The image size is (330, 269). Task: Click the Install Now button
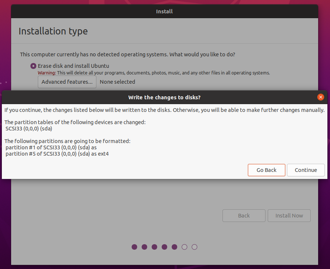click(x=289, y=216)
